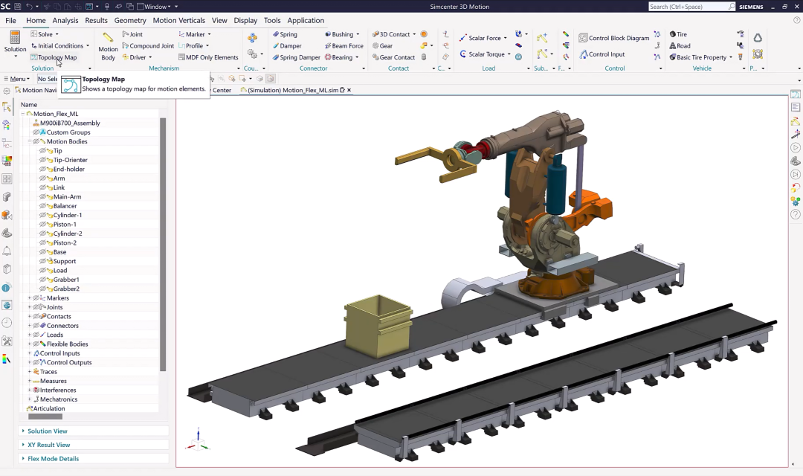Image resolution: width=803 pixels, height=476 pixels.
Task: Click the Scalar Force tool
Action: (x=480, y=38)
